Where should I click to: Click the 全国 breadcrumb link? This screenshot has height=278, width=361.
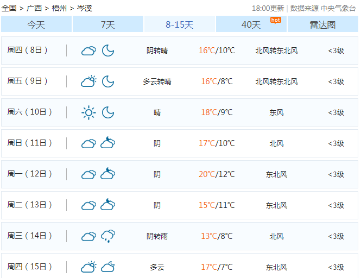(9, 8)
